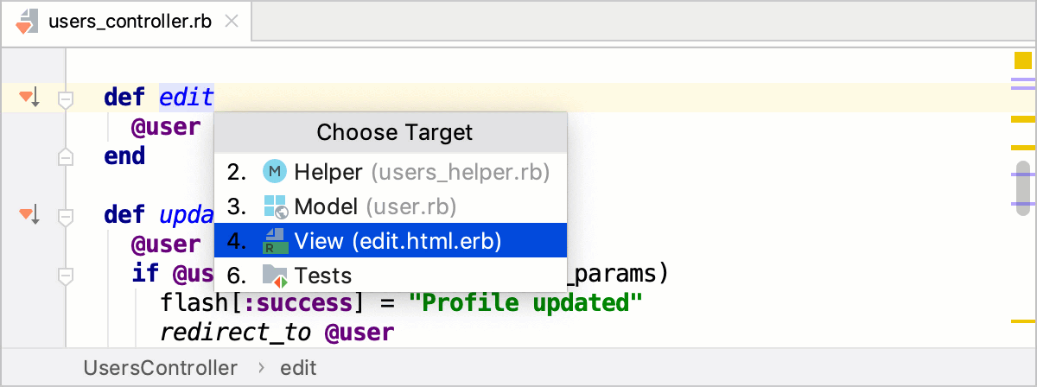Close the users_controller.rb tab
The height and width of the screenshot is (387, 1037).
[231, 21]
